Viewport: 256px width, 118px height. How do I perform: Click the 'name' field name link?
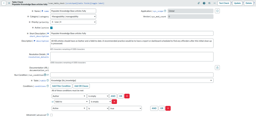click(x=46, y=11)
